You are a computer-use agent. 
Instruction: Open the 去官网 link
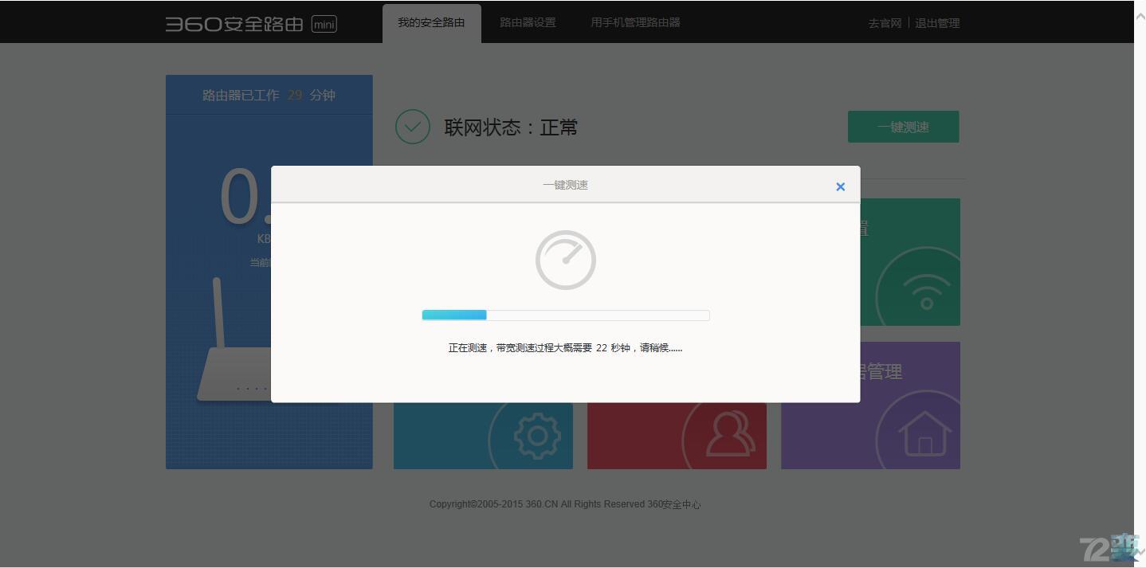(884, 23)
